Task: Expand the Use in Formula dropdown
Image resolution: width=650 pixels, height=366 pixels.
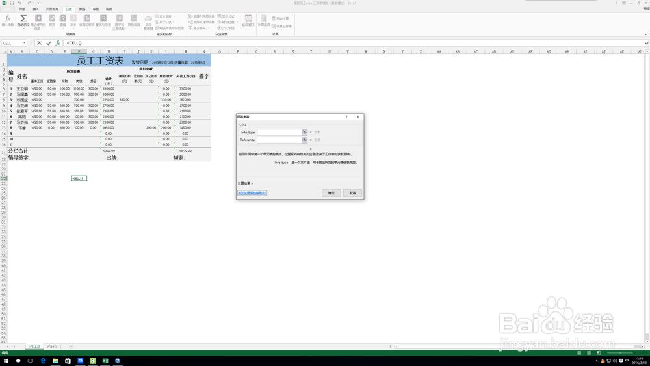Action: point(174,22)
